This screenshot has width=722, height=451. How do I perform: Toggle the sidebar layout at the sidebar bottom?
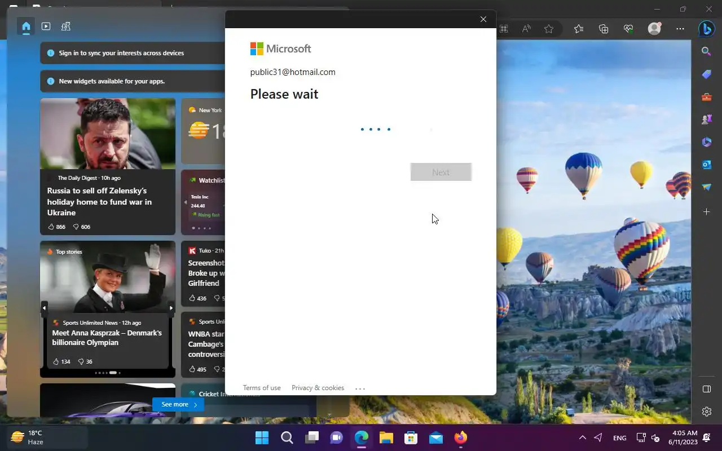tap(706, 389)
